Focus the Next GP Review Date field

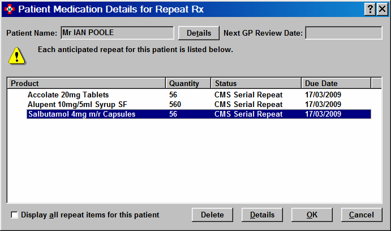tap(343, 33)
